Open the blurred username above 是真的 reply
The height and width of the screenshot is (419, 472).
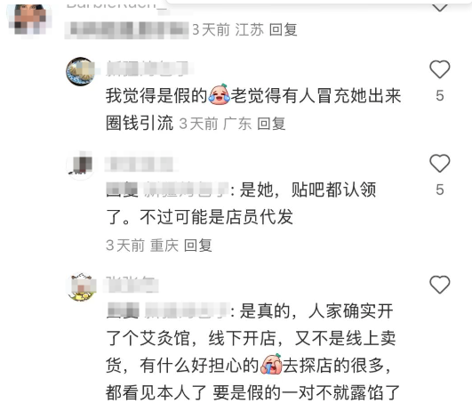132,285
